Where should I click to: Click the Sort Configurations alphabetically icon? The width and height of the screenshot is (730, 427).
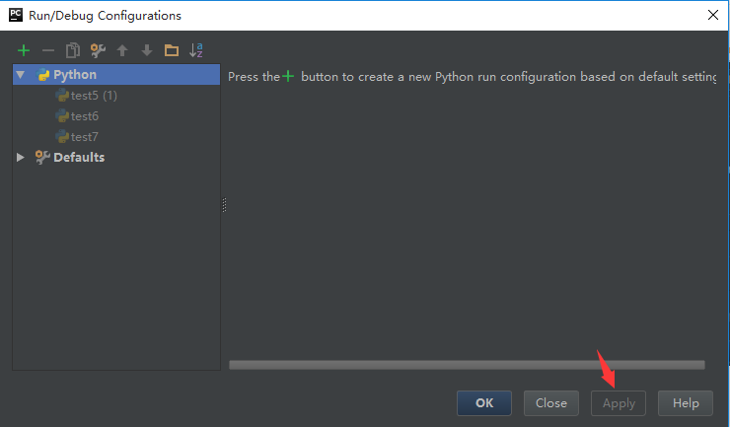point(196,50)
